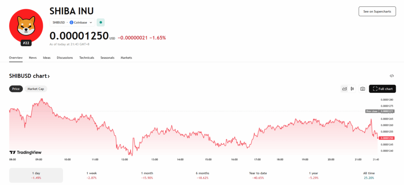Open the Discussions tab

click(65, 58)
